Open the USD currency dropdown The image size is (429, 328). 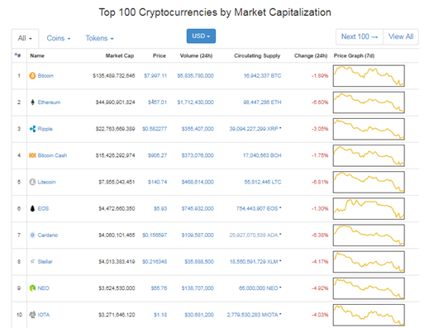[x=201, y=36]
